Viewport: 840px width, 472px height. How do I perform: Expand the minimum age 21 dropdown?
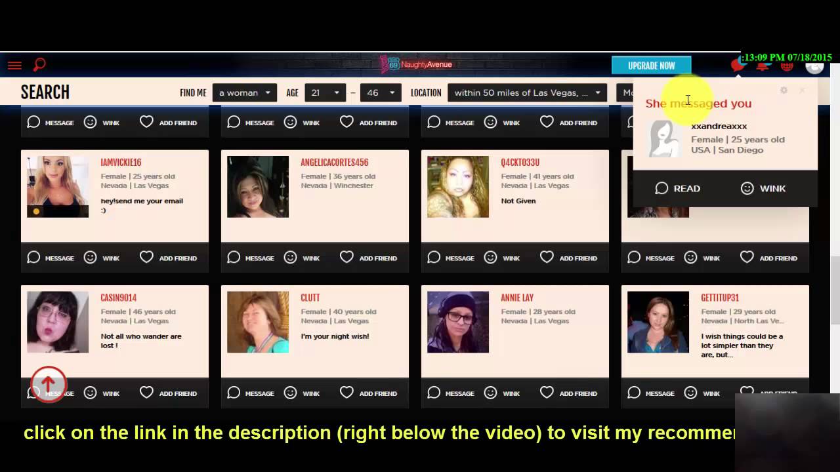[325, 92]
